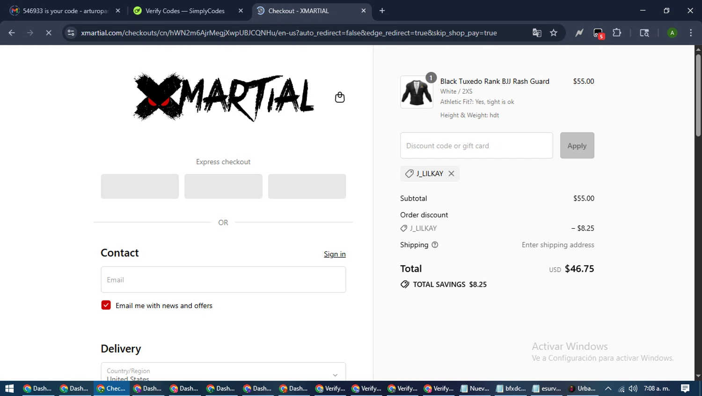Click the taskbar clock 7:08 a. m.

(x=657, y=389)
